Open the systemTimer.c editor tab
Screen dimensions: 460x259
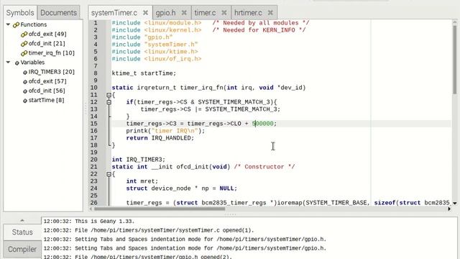114,13
